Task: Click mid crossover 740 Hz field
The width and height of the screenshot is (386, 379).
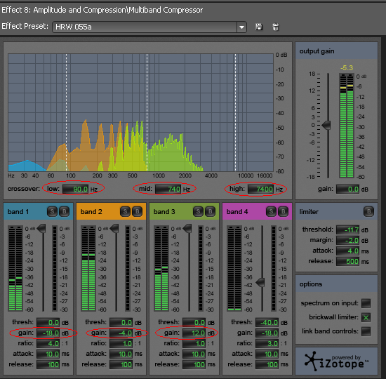Action: [x=168, y=189]
